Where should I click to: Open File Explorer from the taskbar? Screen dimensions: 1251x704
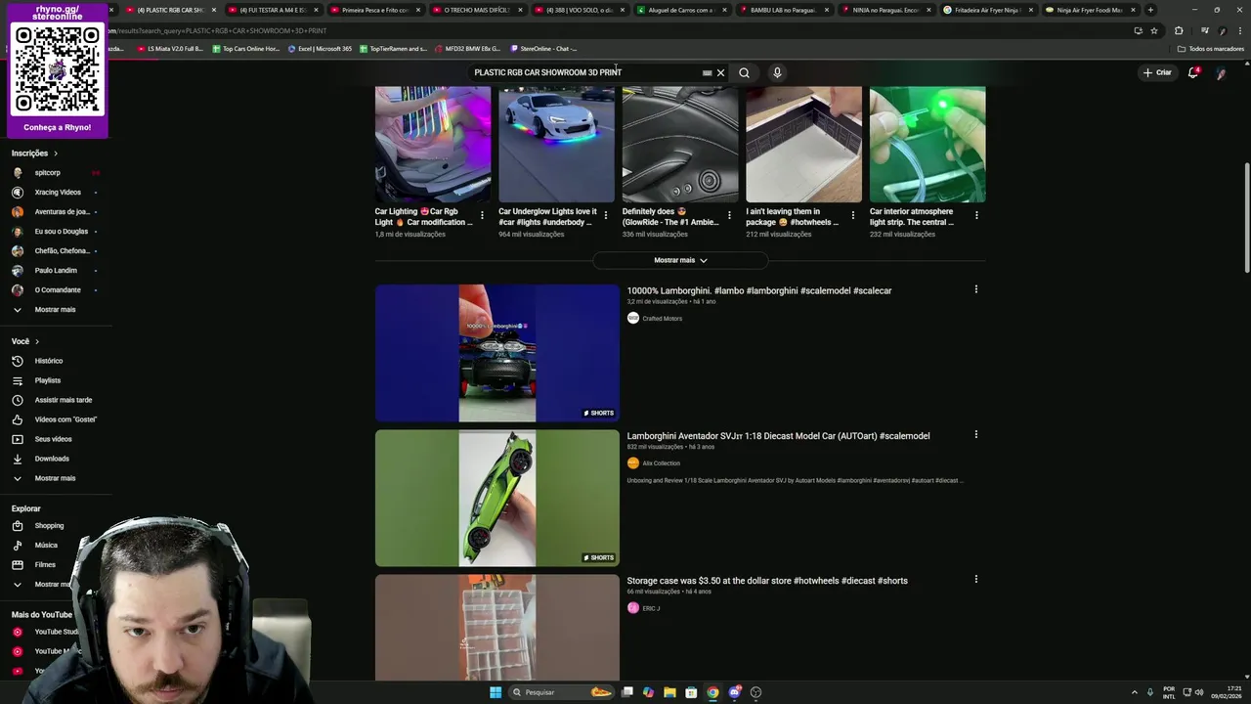point(669,692)
